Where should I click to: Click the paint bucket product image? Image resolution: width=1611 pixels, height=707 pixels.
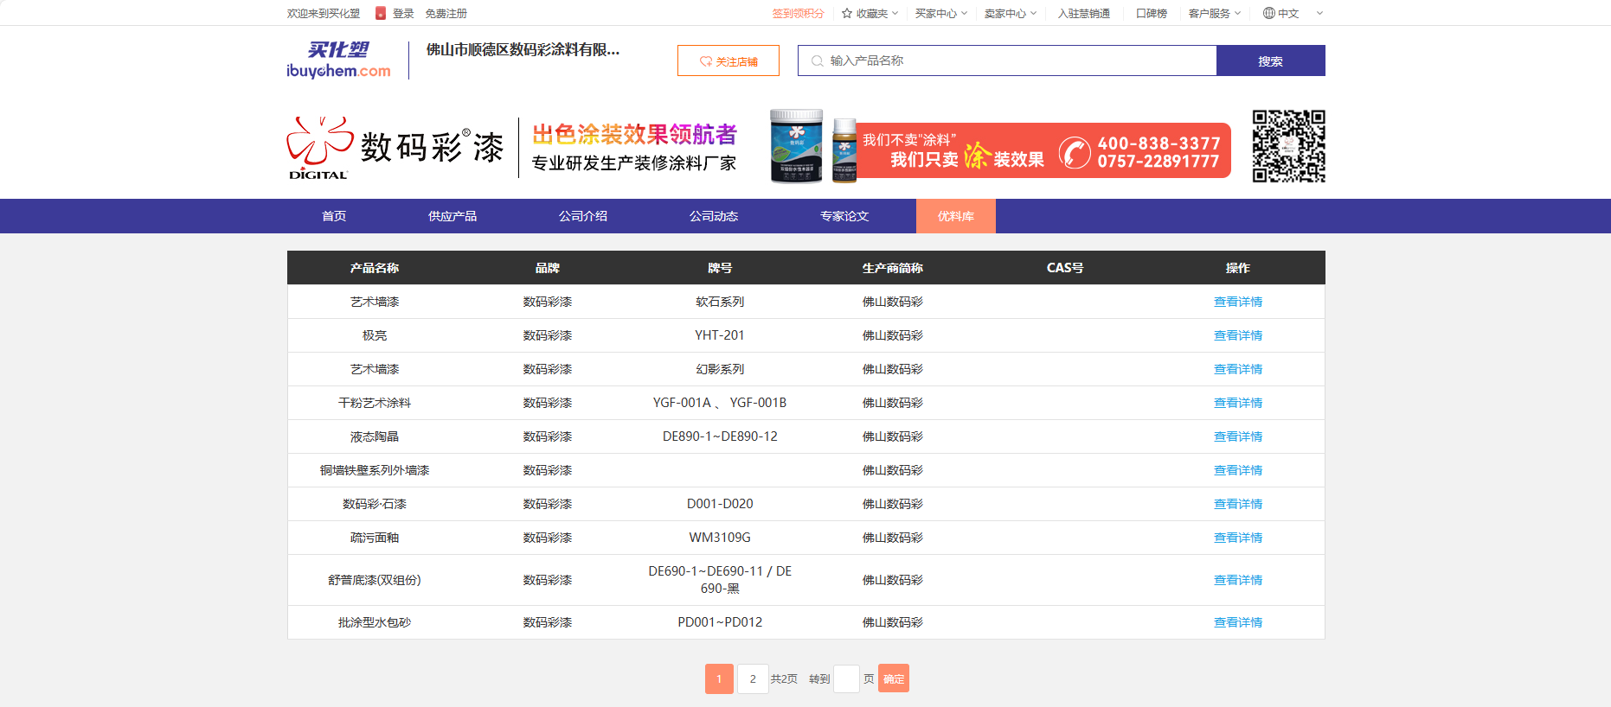coord(797,146)
